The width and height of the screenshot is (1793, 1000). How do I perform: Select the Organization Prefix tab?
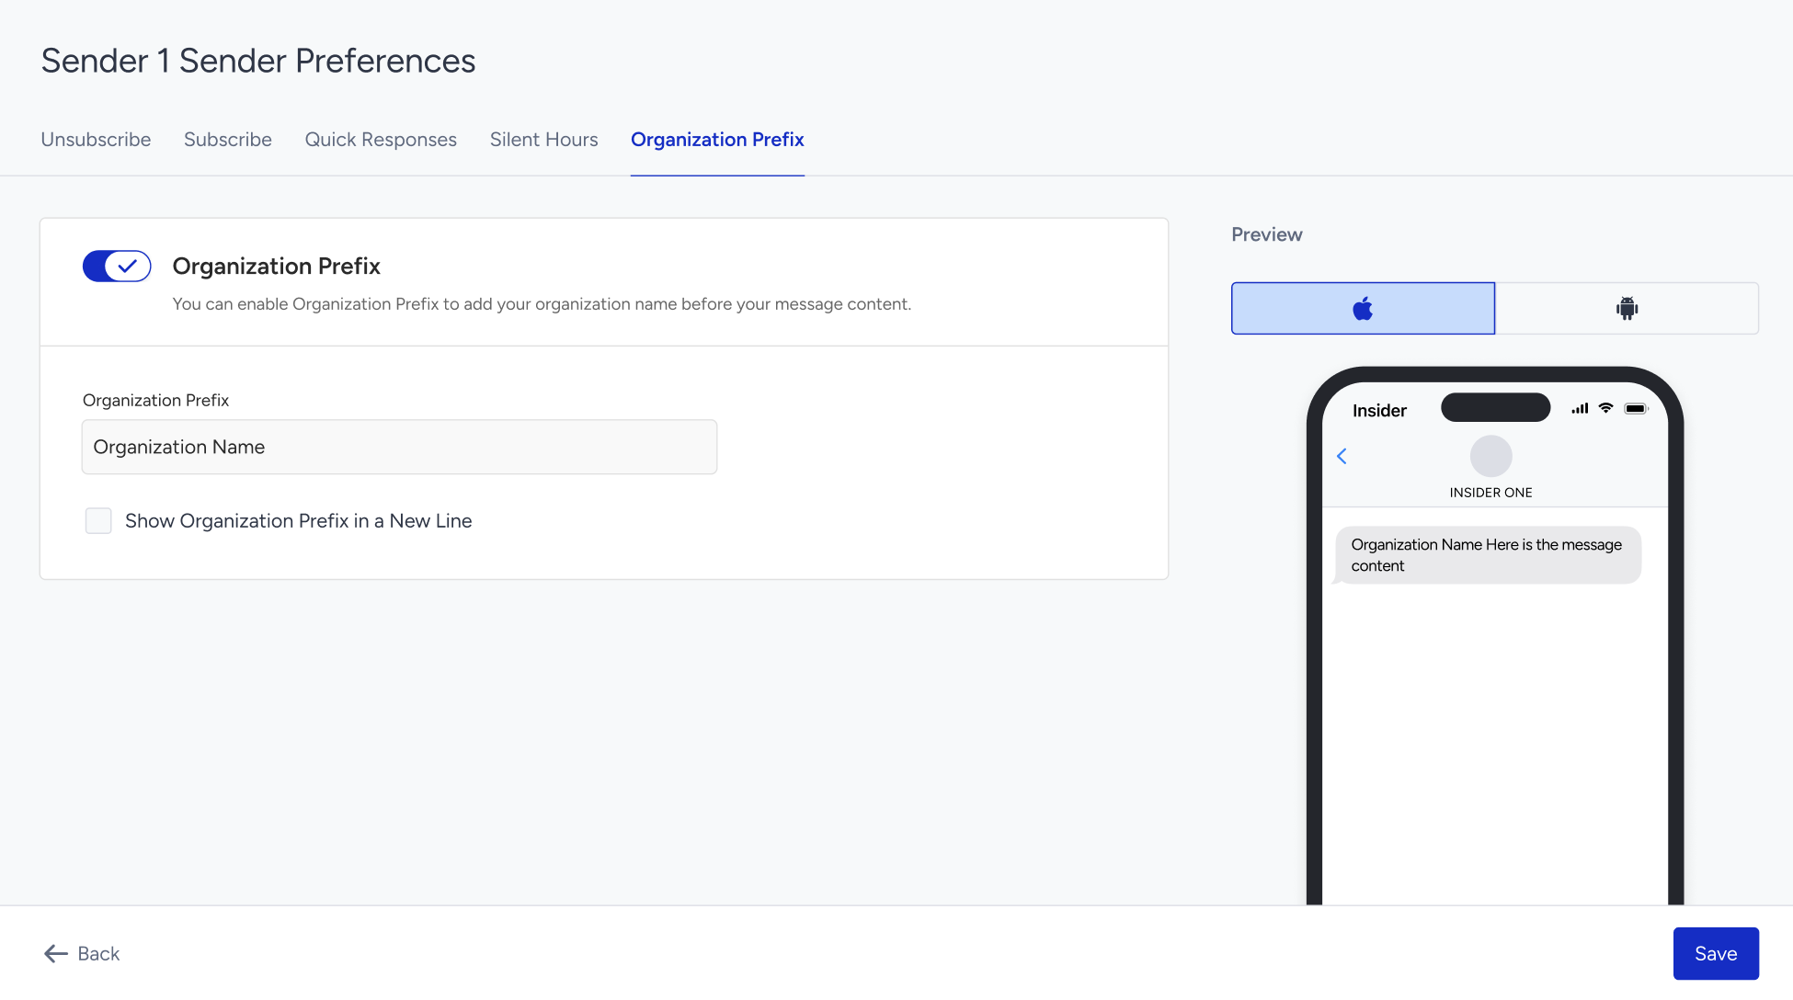click(x=717, y=140)
